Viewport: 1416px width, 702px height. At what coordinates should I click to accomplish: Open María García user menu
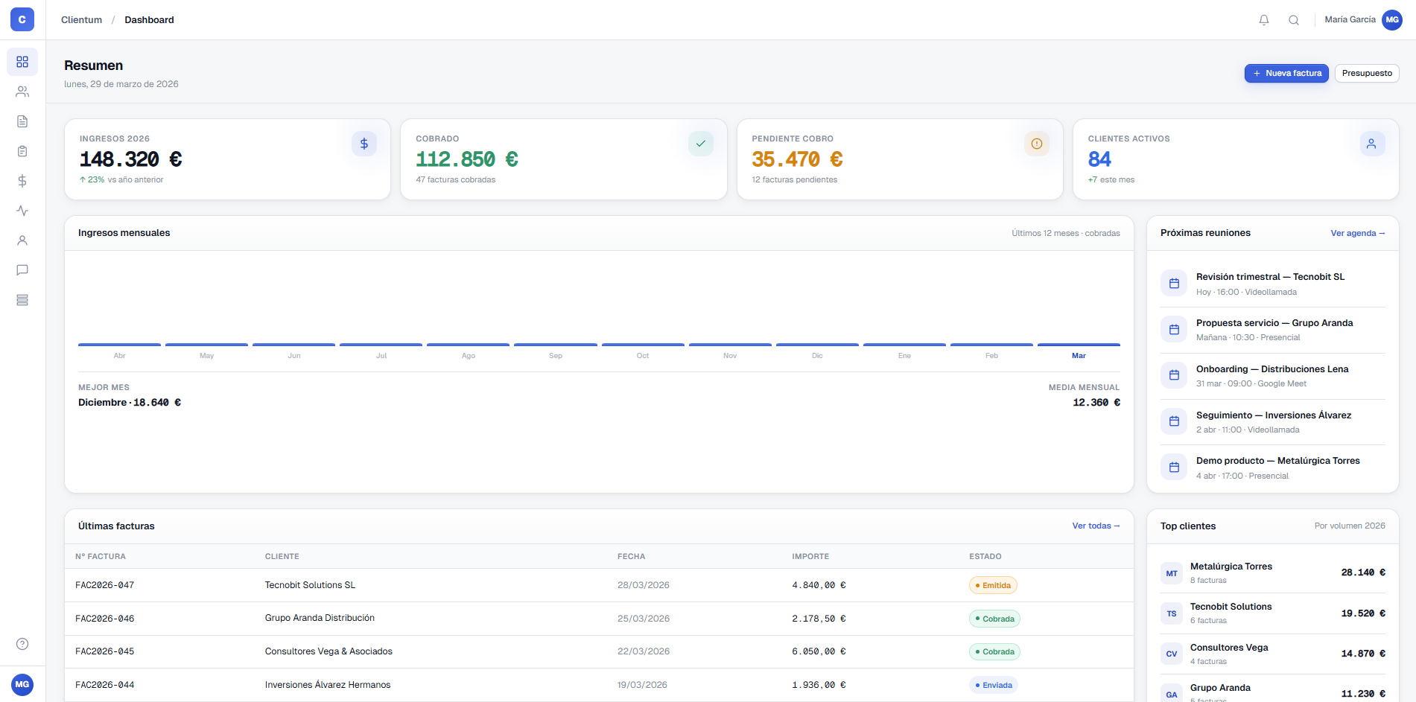click(x=1362, y=20)
